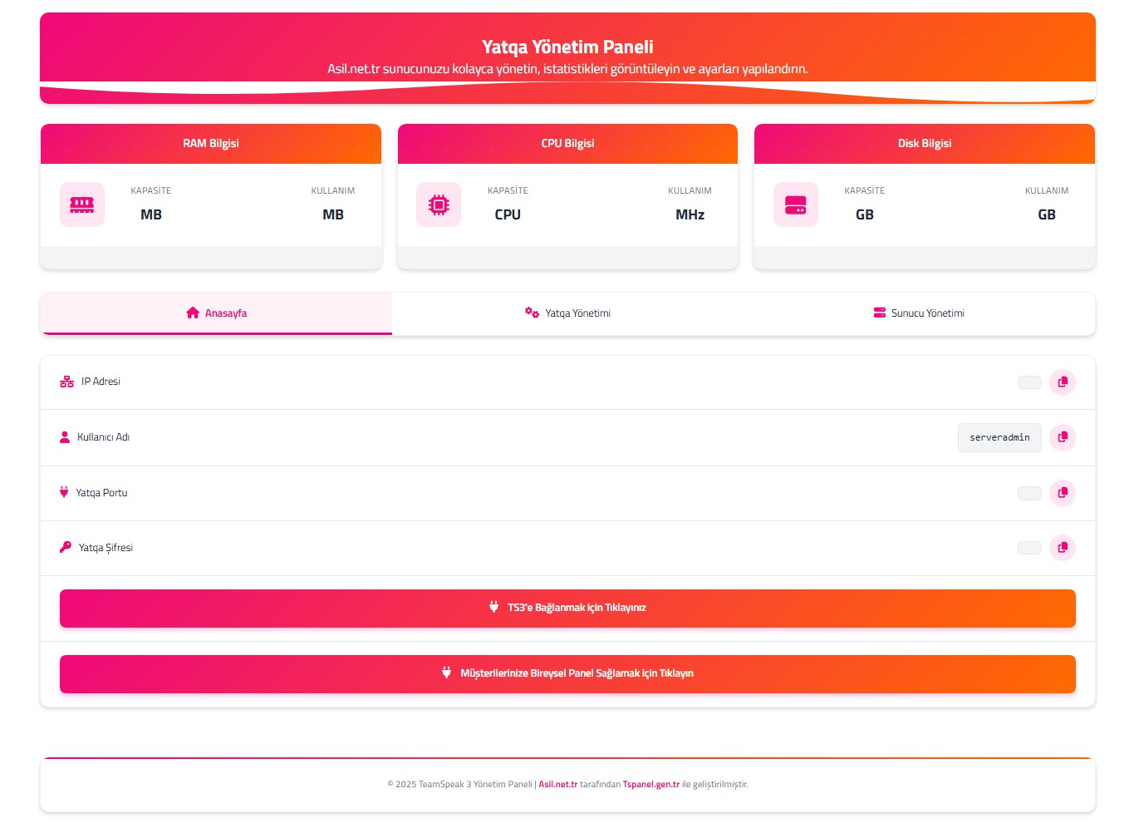The height and width of the screenshot is (823, 1139).
Task: Copy the Yatqa Portu value
Action: (1062, 493)
